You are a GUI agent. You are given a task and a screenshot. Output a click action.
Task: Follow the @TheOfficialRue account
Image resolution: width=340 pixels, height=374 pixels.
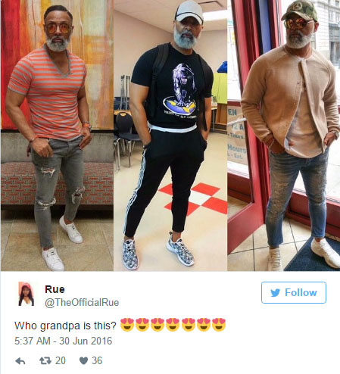pyautogui.click(x=294, y=293)
